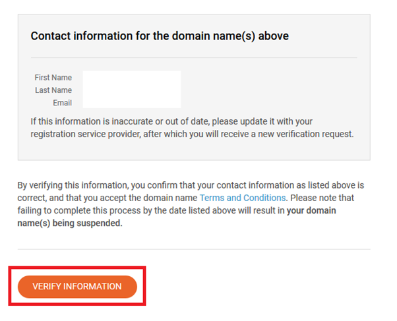Select the First Name label
The width and height of the screenshot is (397, 321).
coord(53,78)
